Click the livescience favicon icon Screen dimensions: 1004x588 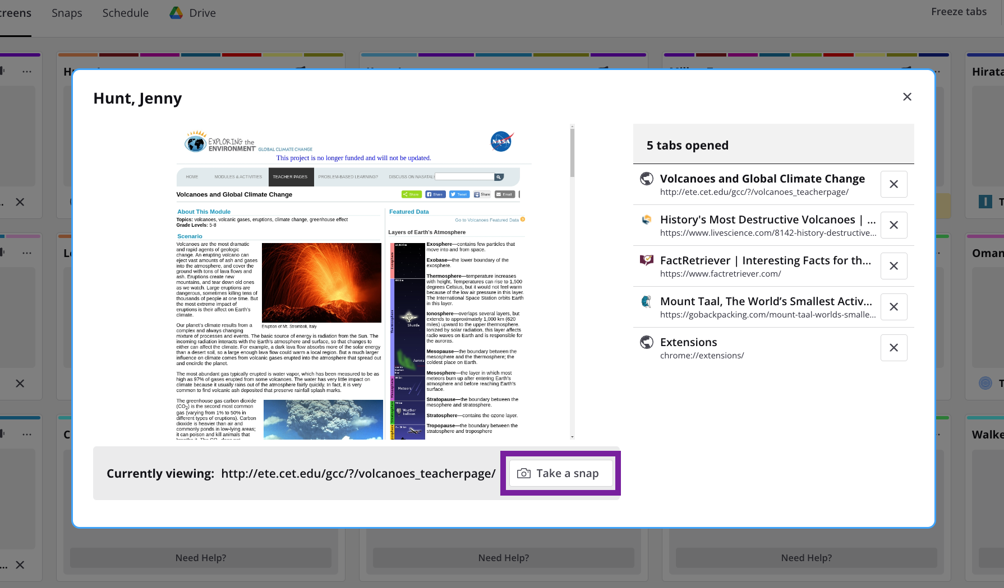647,220
